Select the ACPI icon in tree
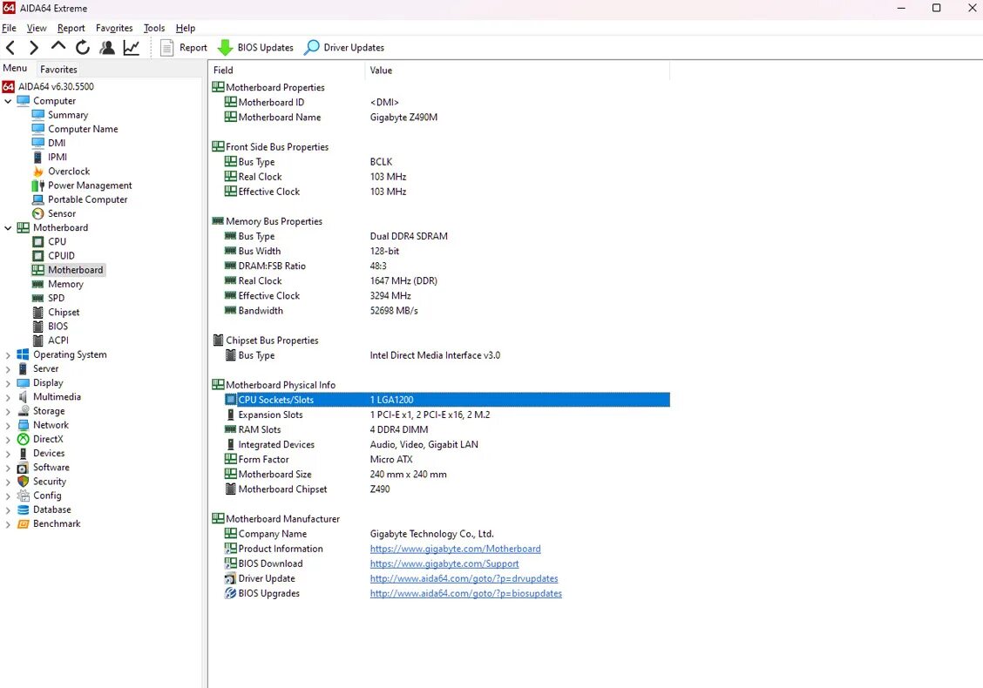Viewport: 983px width, 688px height. 38,341
